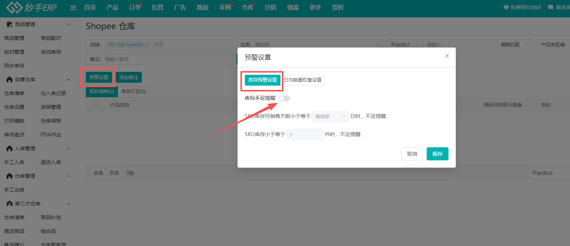
Task: Click the 保存 button in the dialog
Action: coord(438,154)
